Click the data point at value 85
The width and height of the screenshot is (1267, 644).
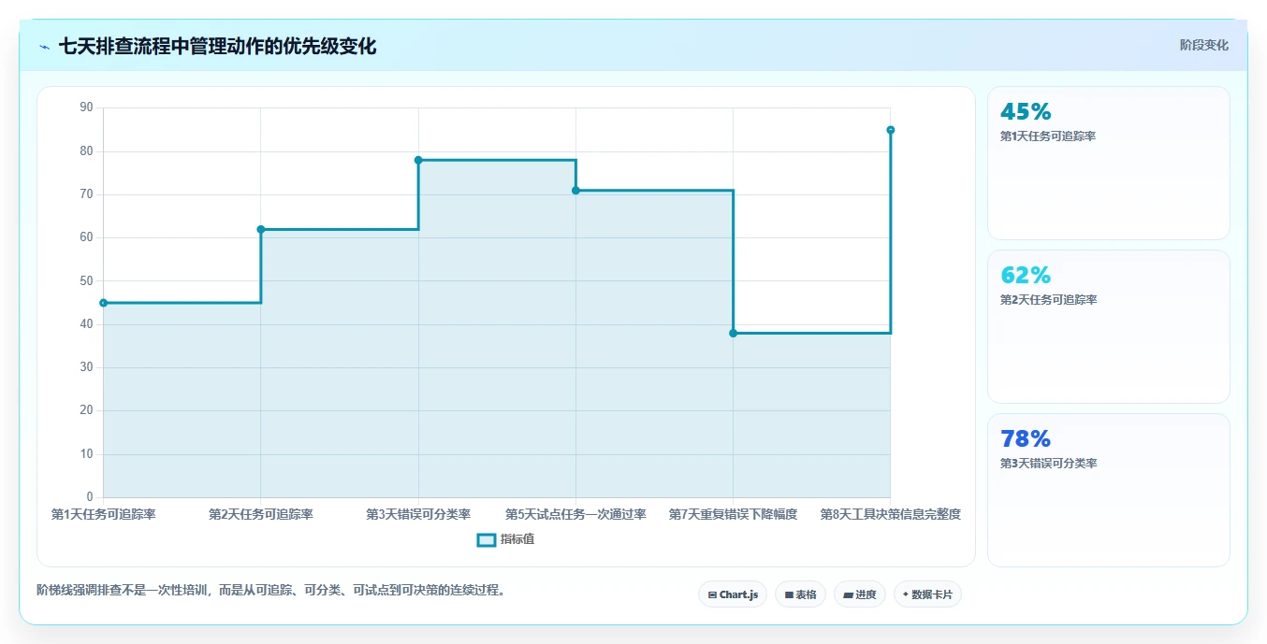click(891, 130)
